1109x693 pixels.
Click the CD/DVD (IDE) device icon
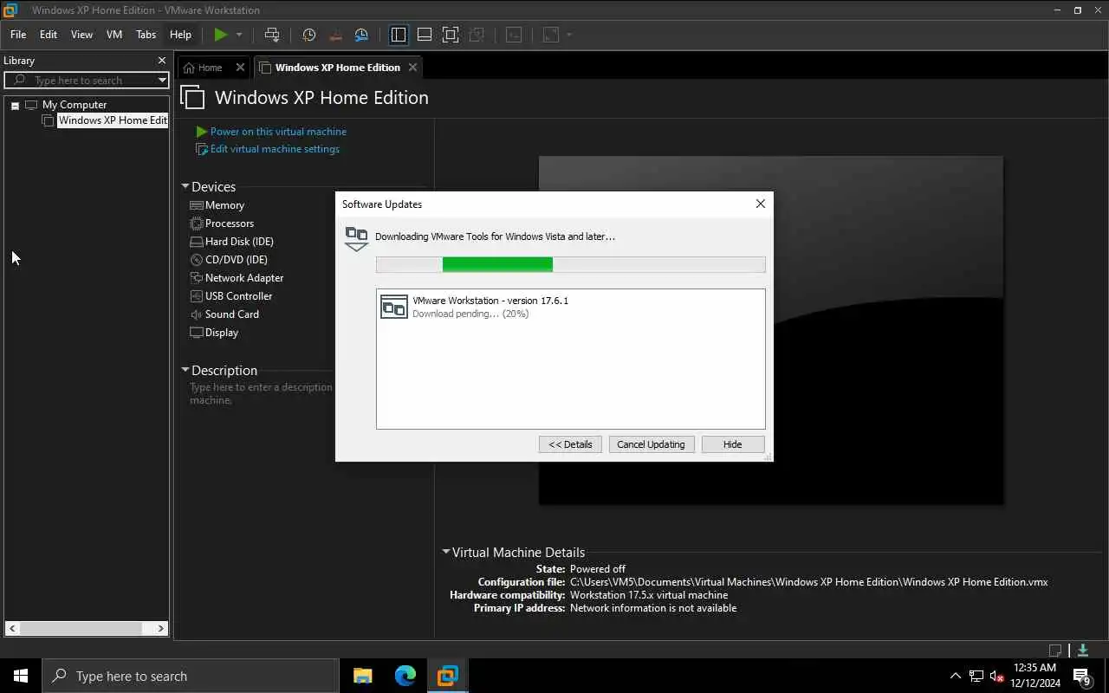(197, 260)
